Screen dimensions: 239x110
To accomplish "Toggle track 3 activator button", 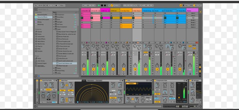I will click(103, 69).
